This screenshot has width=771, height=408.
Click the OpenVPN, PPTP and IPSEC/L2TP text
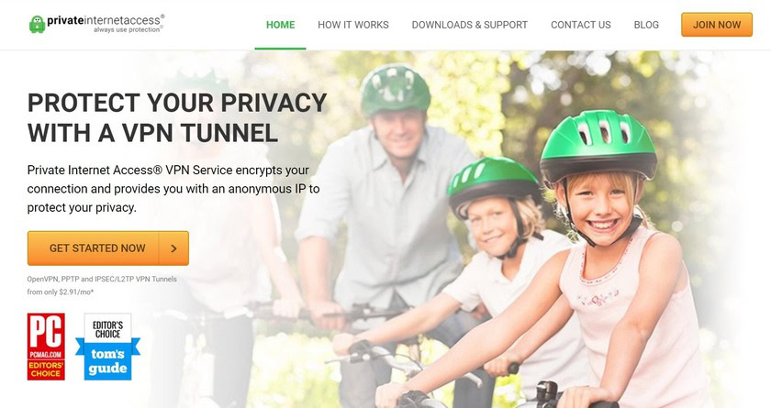pyautogui.click(x=102, y=279)
